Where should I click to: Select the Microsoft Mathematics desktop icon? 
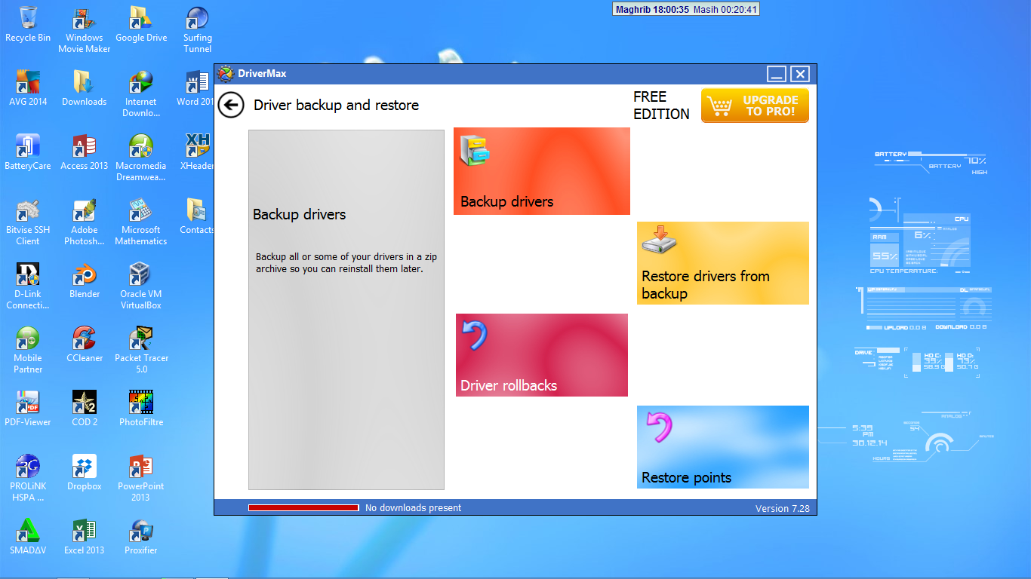tap(141, 222)
